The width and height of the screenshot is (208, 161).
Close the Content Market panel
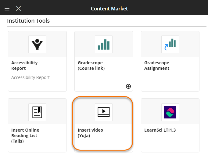click(19, 9)
